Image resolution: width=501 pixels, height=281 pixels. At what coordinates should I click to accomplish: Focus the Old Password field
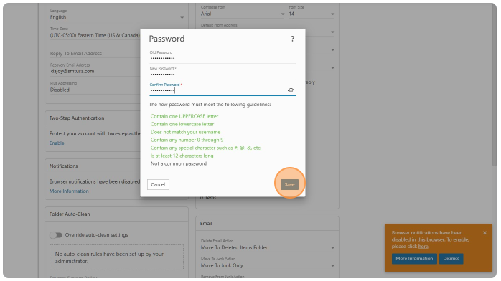click(223, 58)
